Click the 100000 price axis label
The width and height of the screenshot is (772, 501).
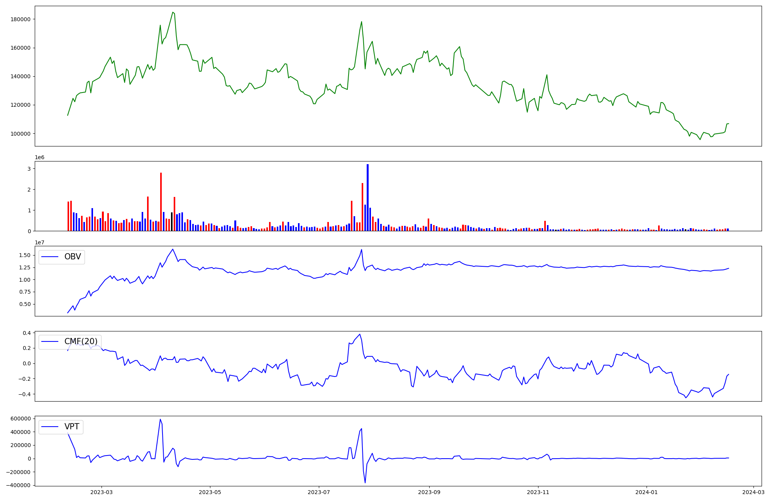20,134
